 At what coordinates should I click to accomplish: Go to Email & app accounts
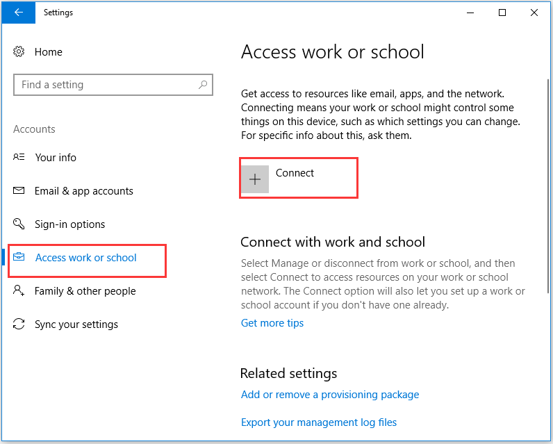coord(84,191)
